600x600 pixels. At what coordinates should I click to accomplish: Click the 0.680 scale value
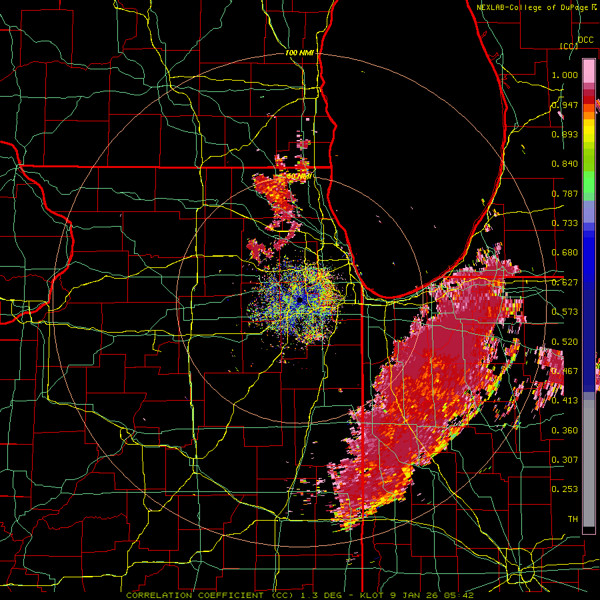click(565, 253)
